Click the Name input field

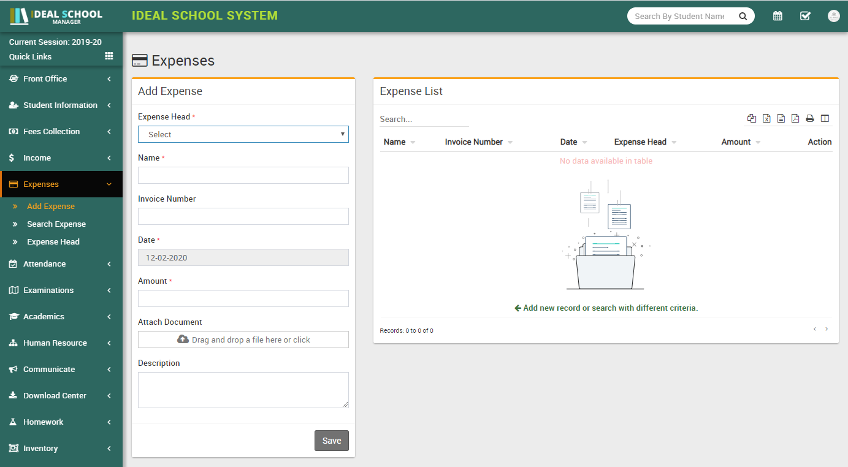[x=243, y=175]
